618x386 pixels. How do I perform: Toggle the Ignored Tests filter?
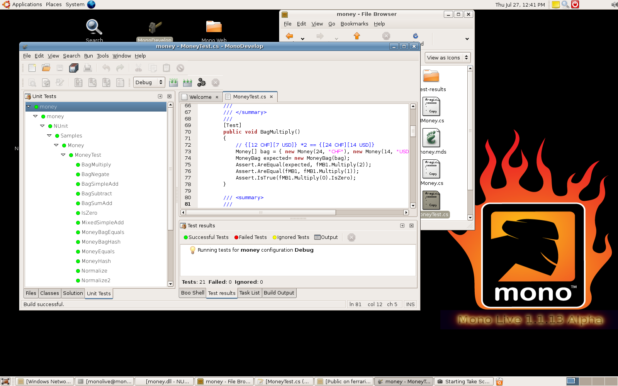click(291, 237)
